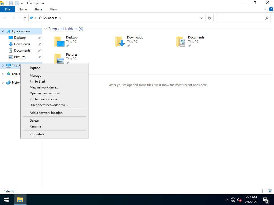
Task: Select the Desktop frequent folder
Action: pos(66,41)
